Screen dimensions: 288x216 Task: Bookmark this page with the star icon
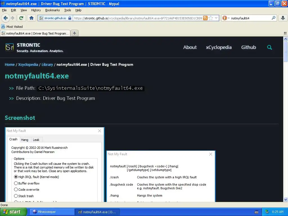pos(211,18)
